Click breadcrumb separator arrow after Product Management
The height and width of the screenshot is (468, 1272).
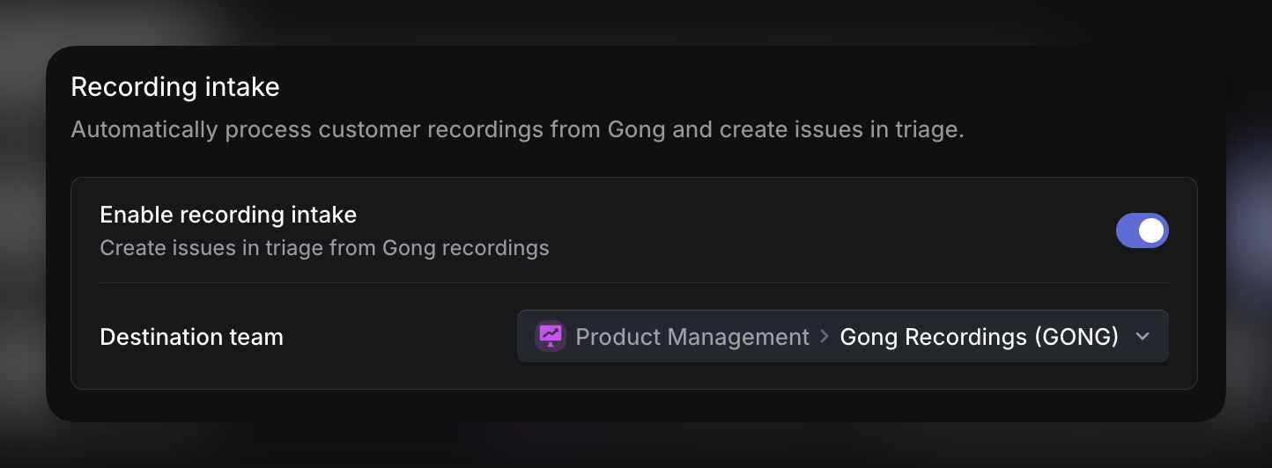(x=825, y=337)
